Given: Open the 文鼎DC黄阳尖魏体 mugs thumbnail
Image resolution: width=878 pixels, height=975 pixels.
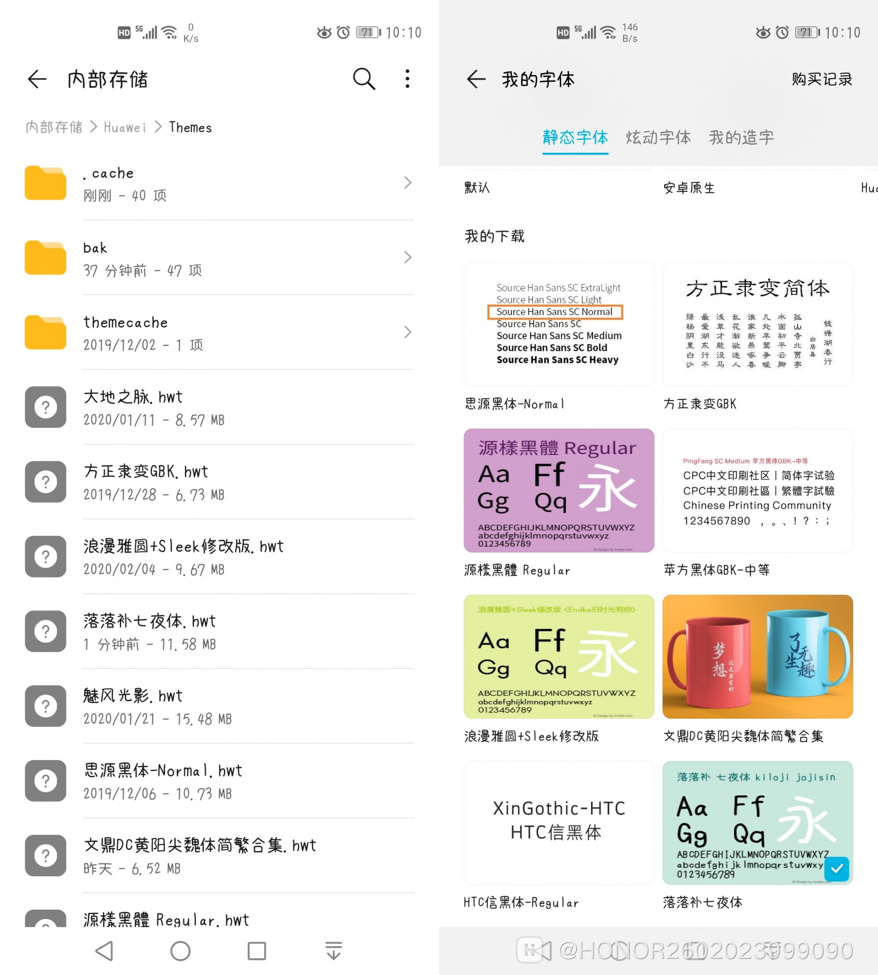Looking at the screenshot, I should pos(757,656).
